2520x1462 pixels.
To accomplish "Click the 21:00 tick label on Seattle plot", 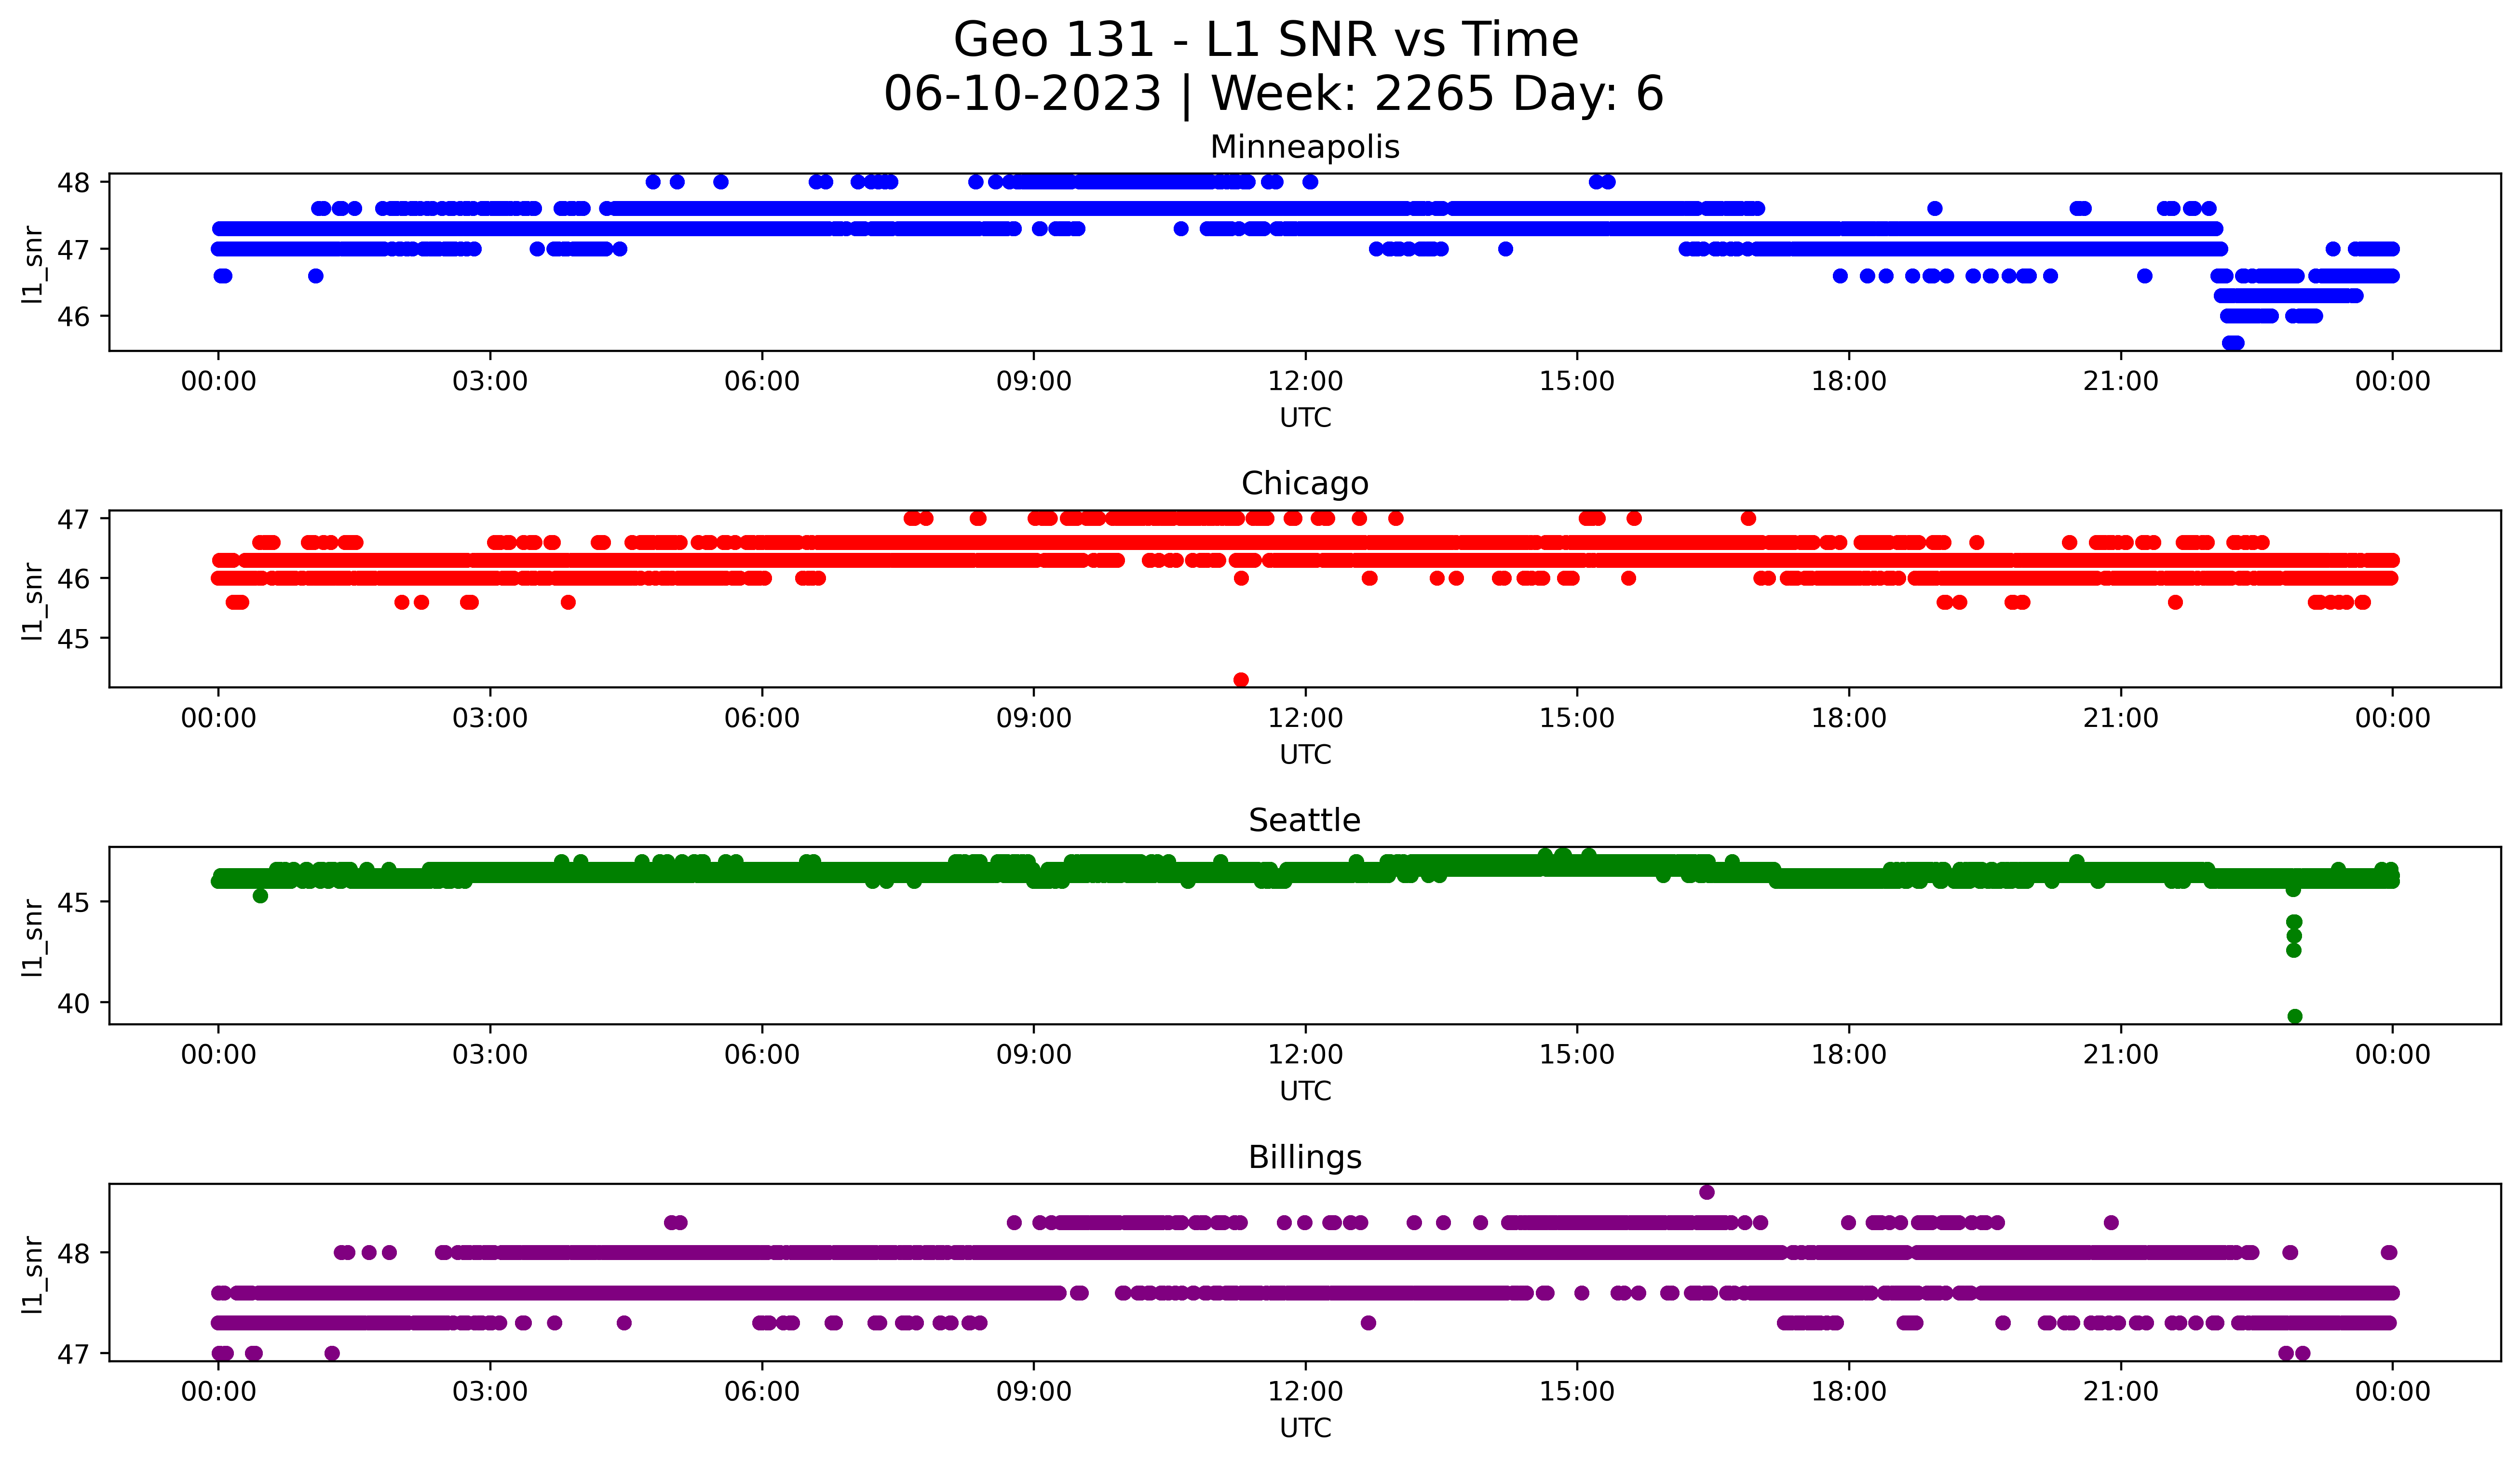I will [x=2121, y=1055].
